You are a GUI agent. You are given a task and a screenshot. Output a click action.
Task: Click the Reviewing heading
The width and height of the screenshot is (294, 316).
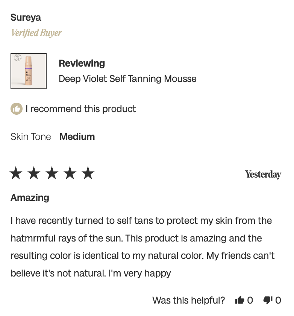[82, 64]
